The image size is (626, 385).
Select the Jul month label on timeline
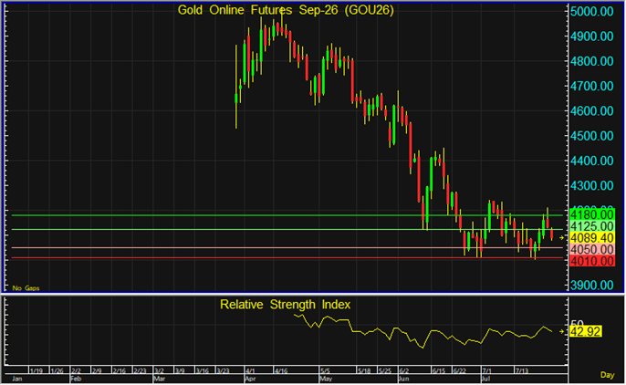pos(485,379)
